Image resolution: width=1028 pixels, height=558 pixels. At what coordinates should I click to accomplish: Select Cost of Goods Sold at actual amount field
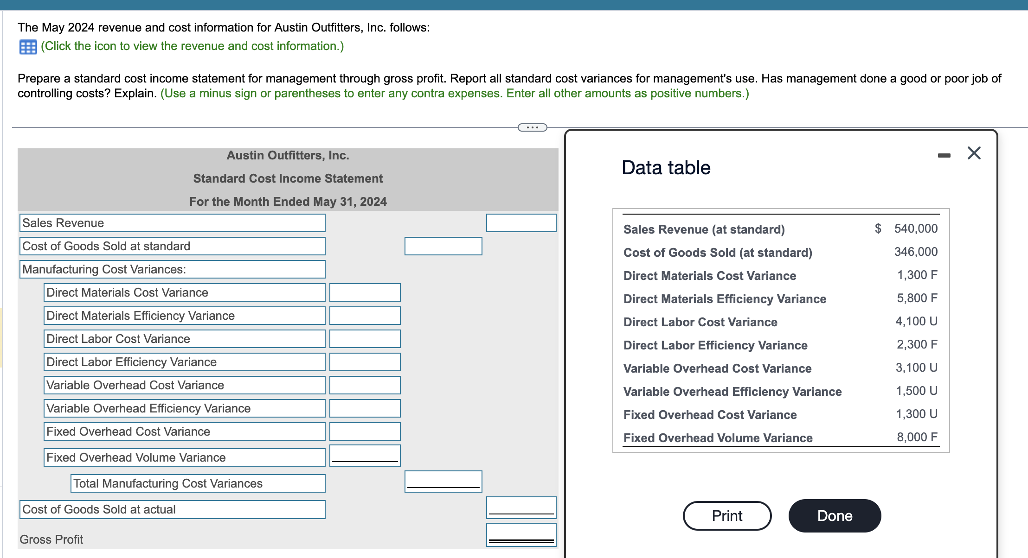(520, 507)
